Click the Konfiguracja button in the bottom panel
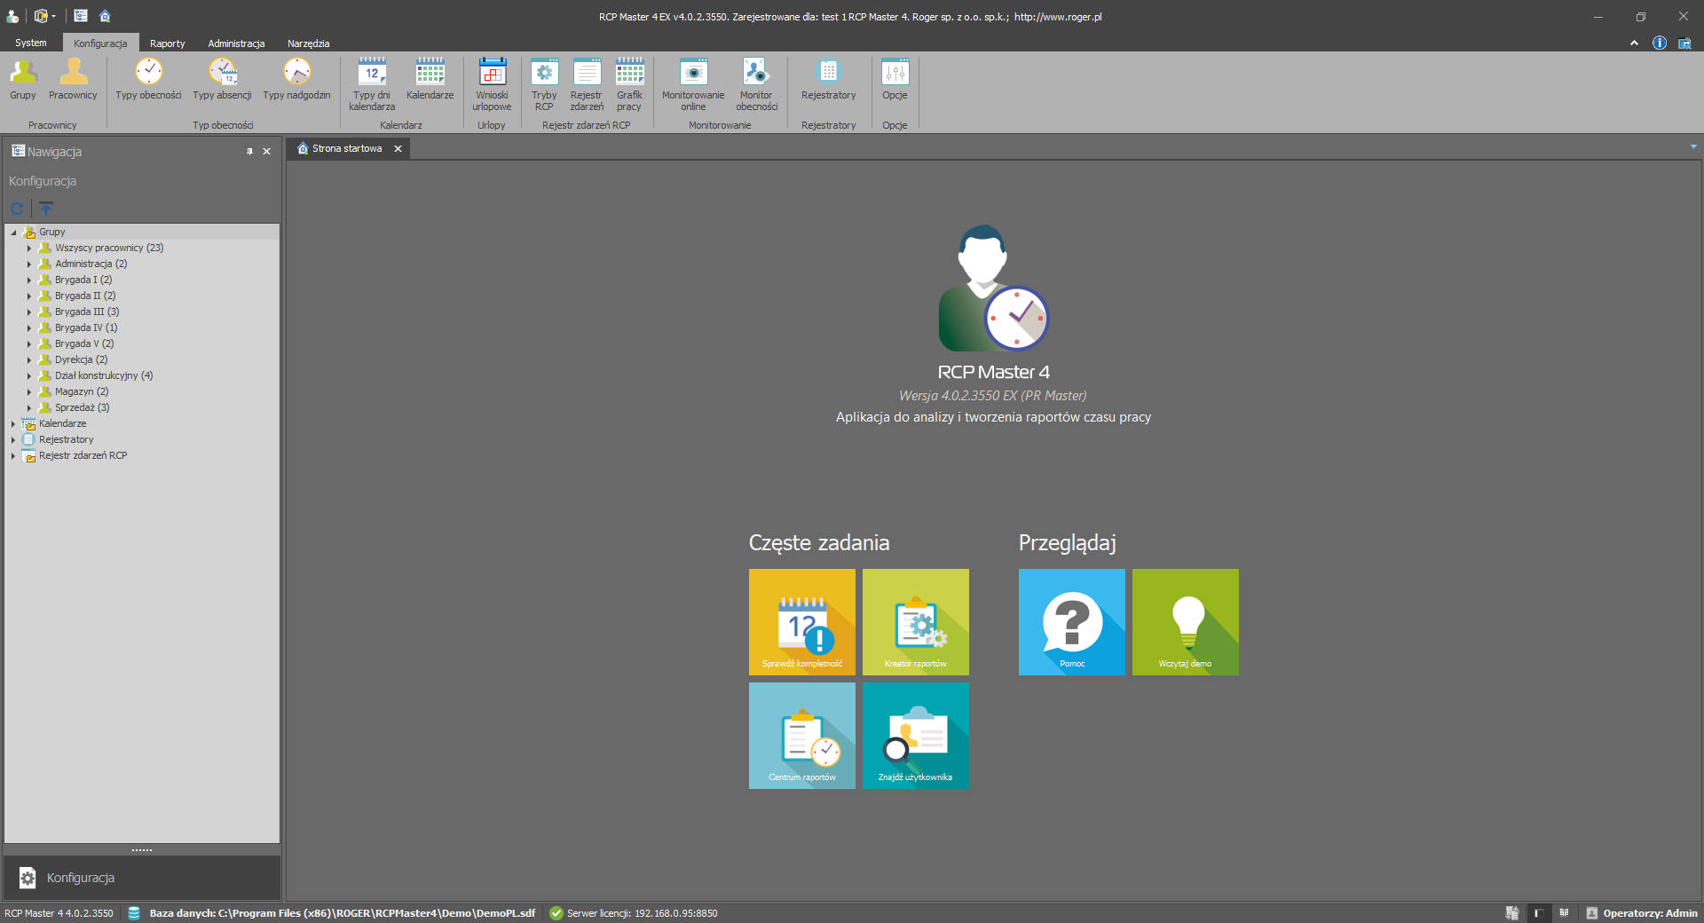 [80, 878]
